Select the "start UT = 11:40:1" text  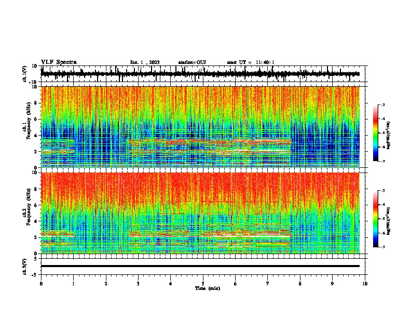click(251, 62)
